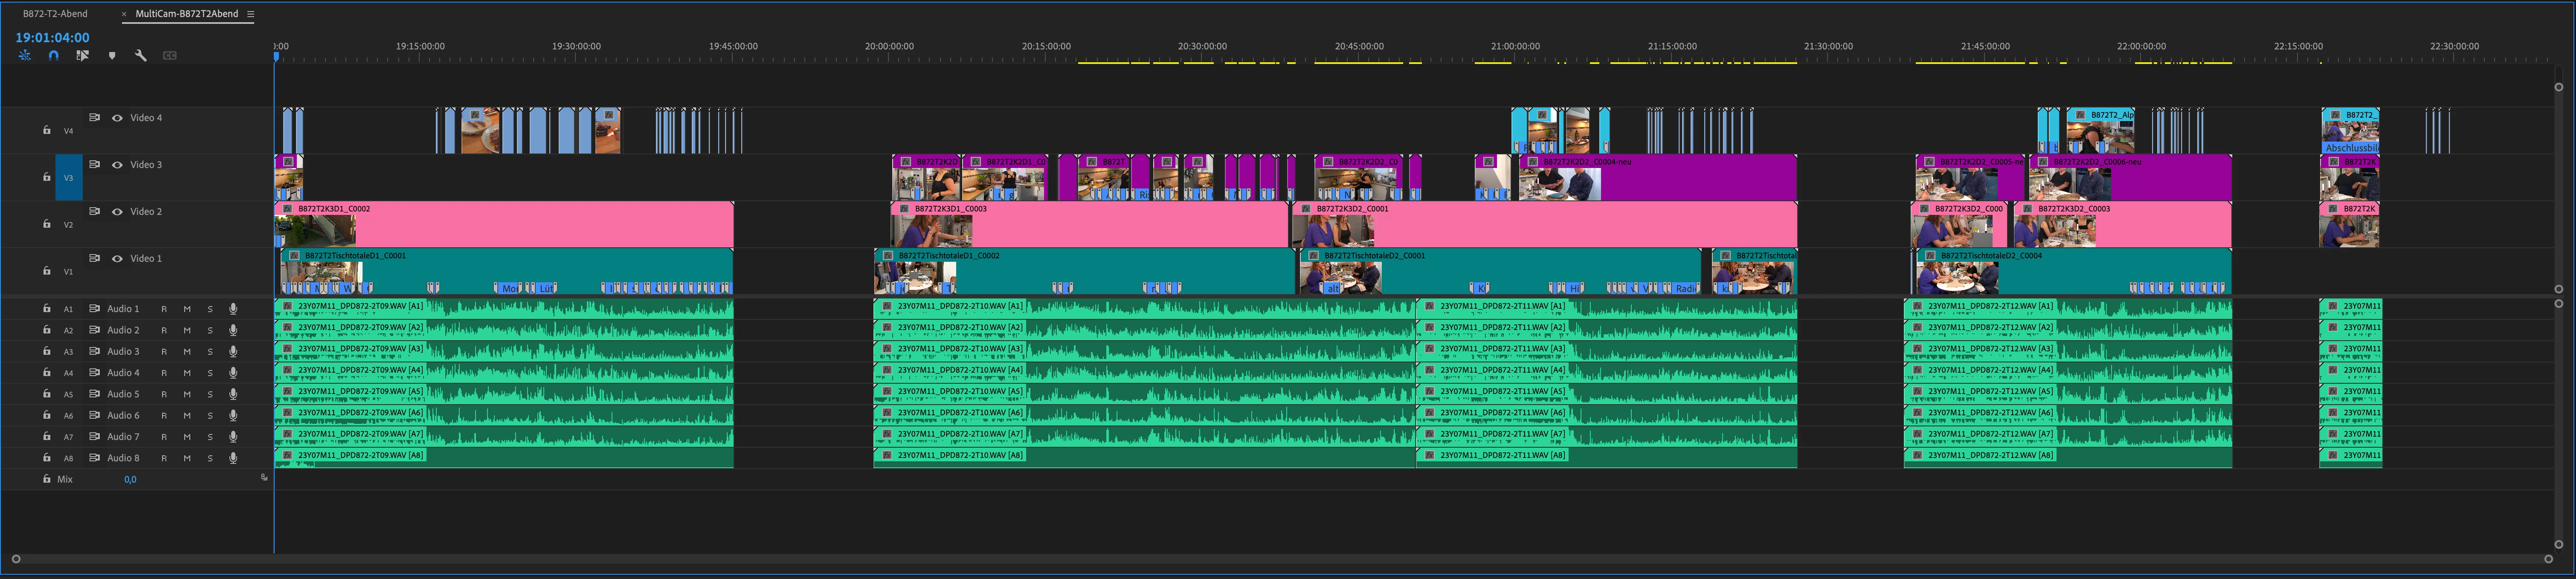
Task: Mute the Audio 2 track
Action: point(187,330)
